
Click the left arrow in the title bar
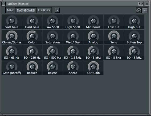(139, 4)
